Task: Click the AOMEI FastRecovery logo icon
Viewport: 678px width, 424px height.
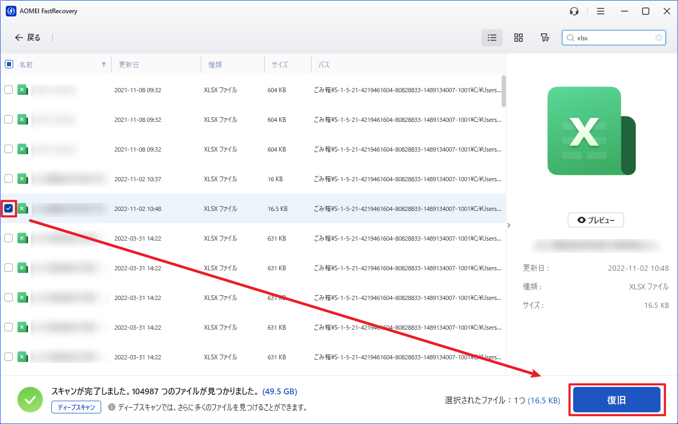Action: click(11, 11)
